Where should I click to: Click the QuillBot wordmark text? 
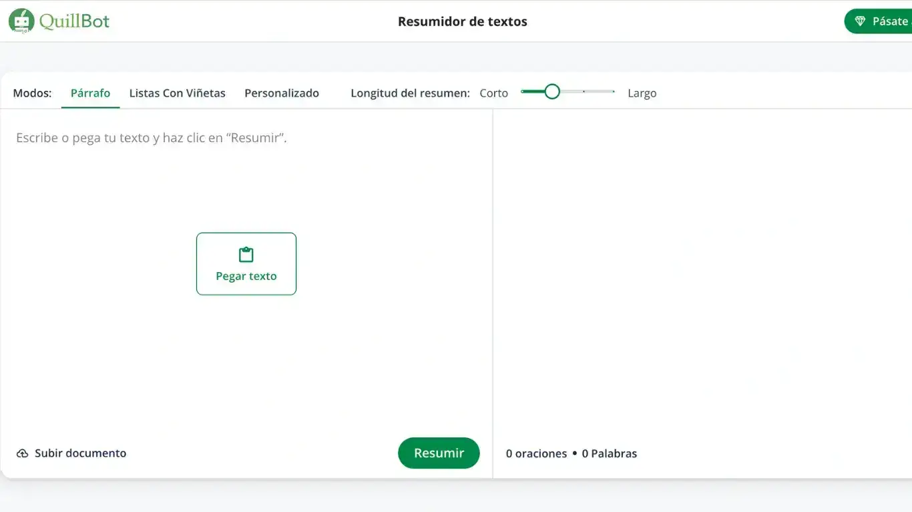(x=73, y=21)
